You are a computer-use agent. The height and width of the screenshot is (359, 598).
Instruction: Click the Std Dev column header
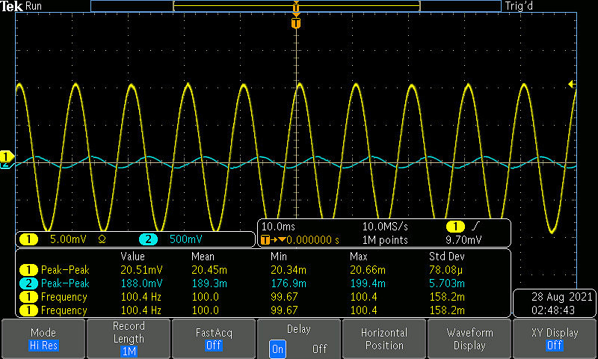tap(446, 257)
